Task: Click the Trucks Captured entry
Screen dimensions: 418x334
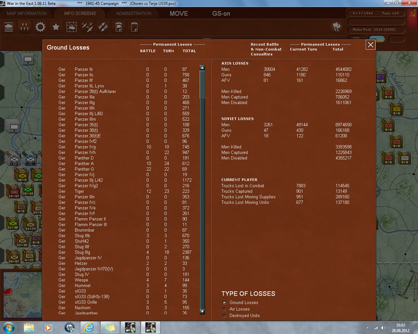Action: [x=237, y=191]
